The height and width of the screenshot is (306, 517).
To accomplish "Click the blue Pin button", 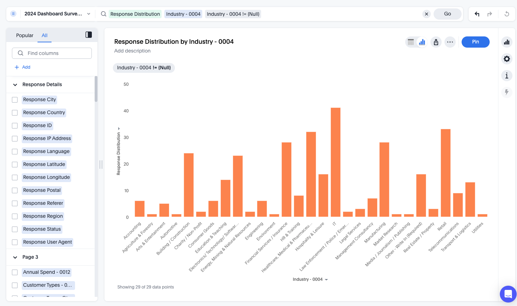I will coord(476,42).
